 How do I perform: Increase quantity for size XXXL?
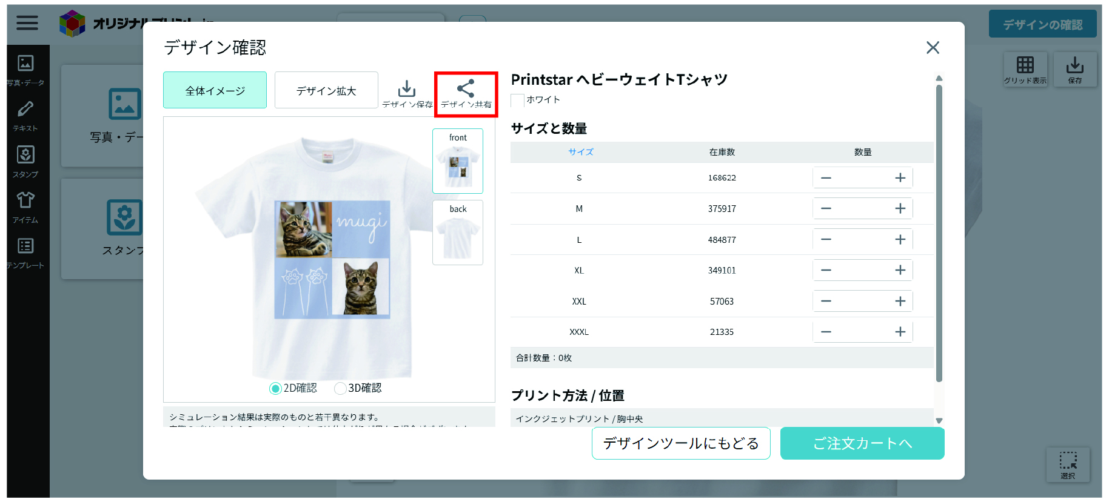(x=900, y=332)
